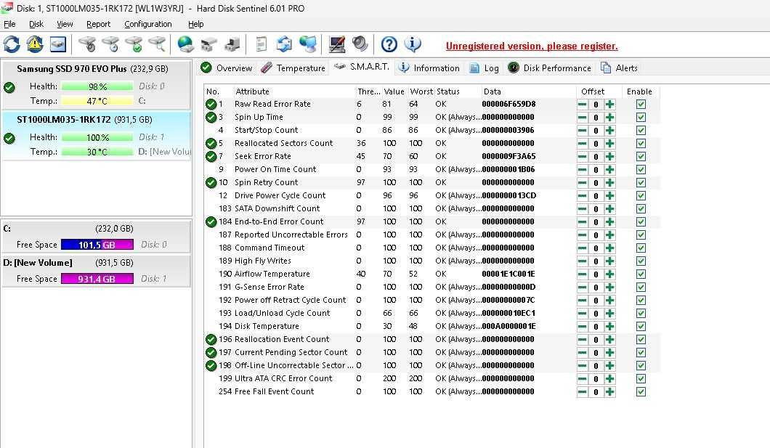Open the File menu

pyautogui.click(x=9, y=24)
